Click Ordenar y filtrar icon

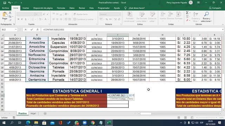(195, 14)
